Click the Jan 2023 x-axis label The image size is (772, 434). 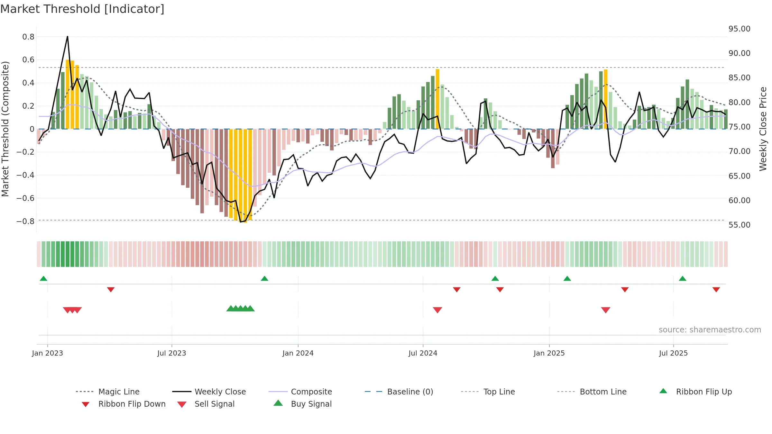(48, 353)
